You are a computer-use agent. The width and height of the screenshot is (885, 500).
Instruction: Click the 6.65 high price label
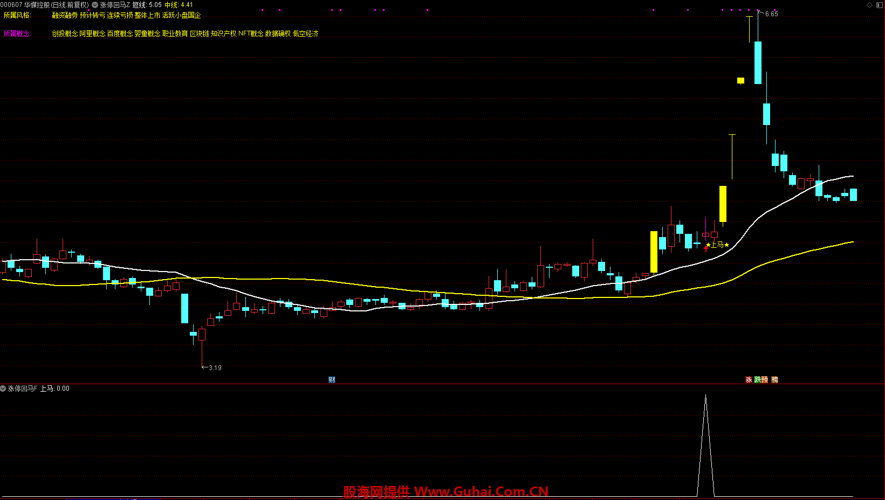(772, 14)
